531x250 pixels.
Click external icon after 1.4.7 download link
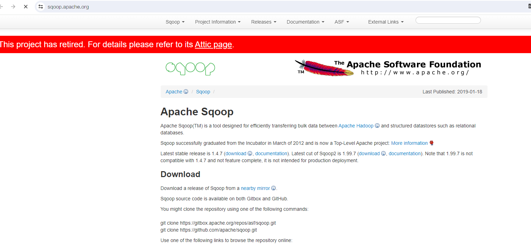coord(250,153)
